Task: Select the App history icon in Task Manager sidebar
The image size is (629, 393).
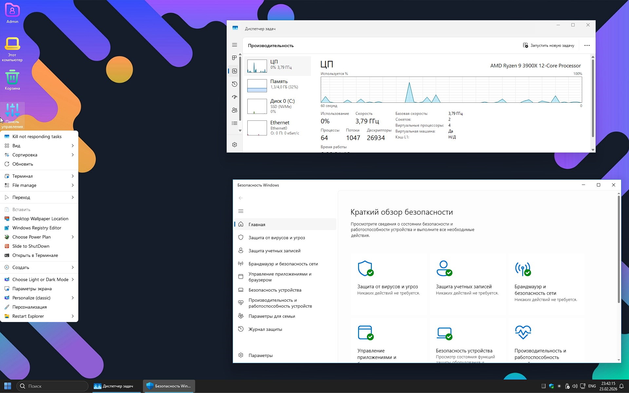Action: (234, 84)
